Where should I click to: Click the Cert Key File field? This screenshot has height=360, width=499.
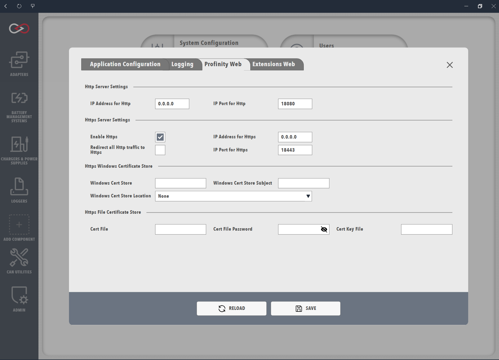click(x=426, y=229)
